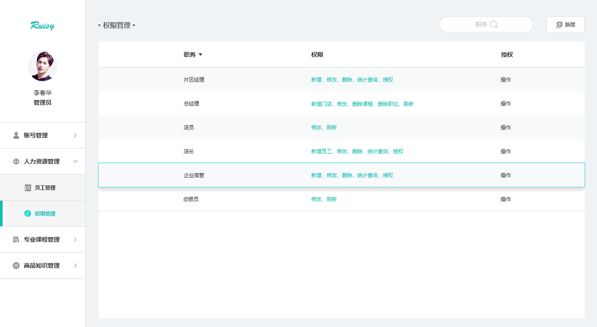
Task: Expand the 商品知识管理 chevron
Action: tap(75, 265)
